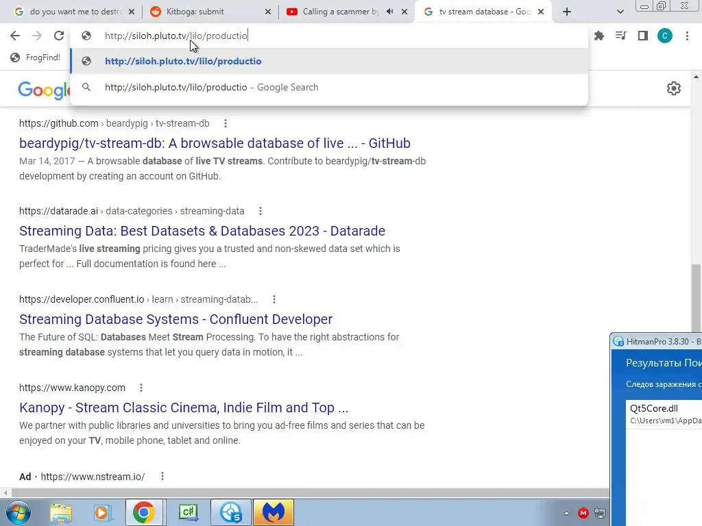This screenshot has height=526, width=702.
Task: Close the Kitboga: submit tab
Action: pyautogui.click(x=268, y=12)
